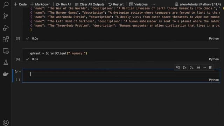224x126 pixels.
Task: Restart the notebook kernel
Action: coord(116,4)
